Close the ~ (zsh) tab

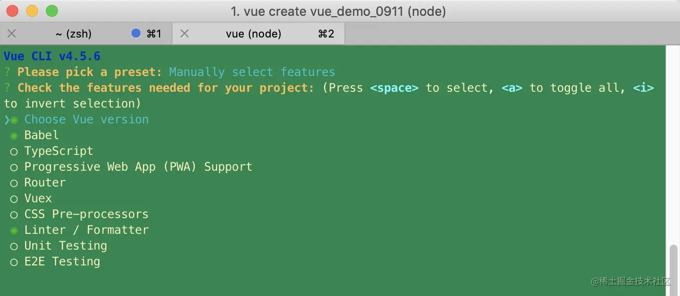point(12,34)
